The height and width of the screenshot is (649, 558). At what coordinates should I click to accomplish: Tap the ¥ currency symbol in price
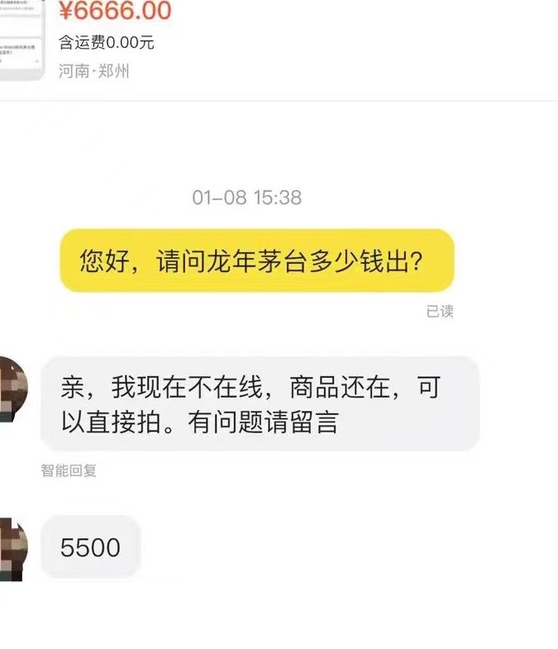tap(66, 11)
